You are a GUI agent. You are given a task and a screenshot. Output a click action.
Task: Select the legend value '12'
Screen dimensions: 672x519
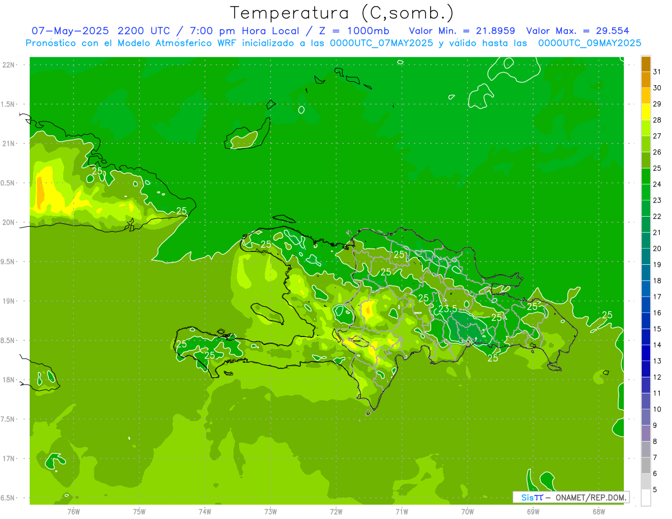coord(657,377)
